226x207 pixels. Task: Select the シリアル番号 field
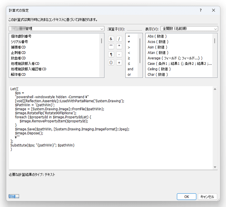click(19, 42)
